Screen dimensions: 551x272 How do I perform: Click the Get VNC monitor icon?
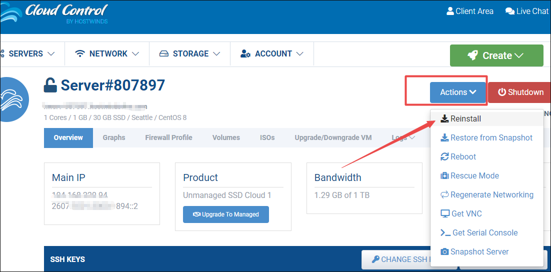click(445, 213)
